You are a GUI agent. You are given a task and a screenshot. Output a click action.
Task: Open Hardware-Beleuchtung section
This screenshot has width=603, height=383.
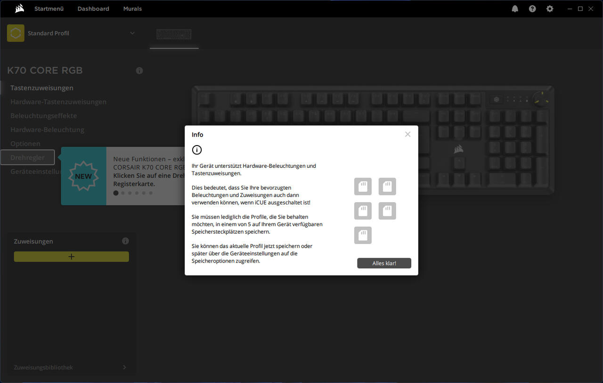pyautogui.click(x=47, y=130)
